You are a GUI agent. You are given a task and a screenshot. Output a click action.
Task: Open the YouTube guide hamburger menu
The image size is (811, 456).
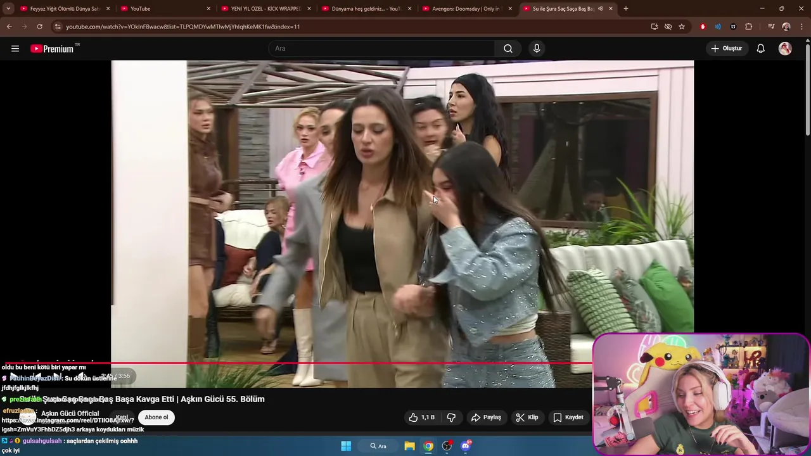tap(15, 49)
